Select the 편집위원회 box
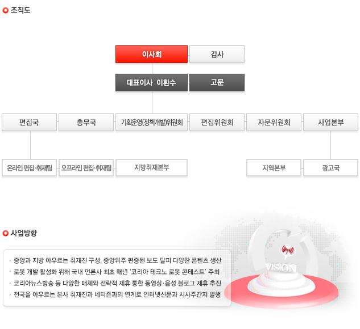This screenshot has width=360, height=329. tap(217, 123)
